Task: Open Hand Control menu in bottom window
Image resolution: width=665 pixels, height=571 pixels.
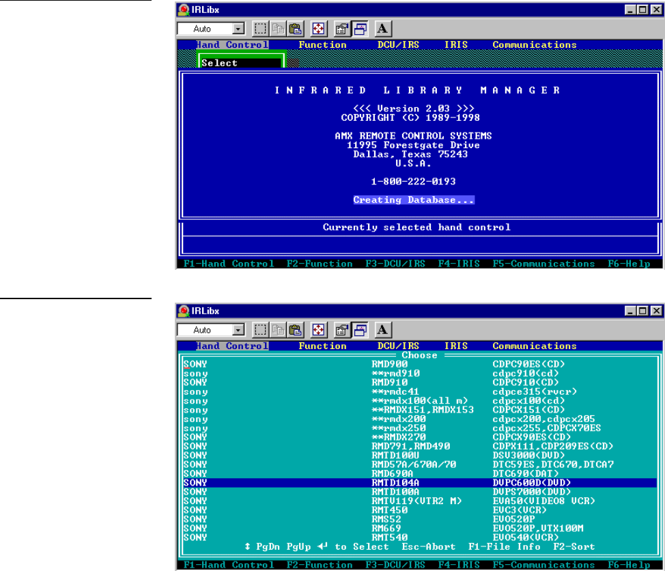Action: pos(232,346)
